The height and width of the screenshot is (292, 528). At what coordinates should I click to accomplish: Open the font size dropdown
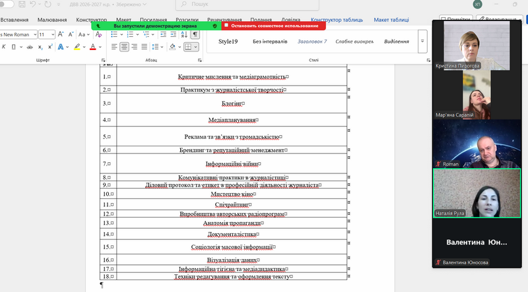pyautogui.click(x=52, y=34)
